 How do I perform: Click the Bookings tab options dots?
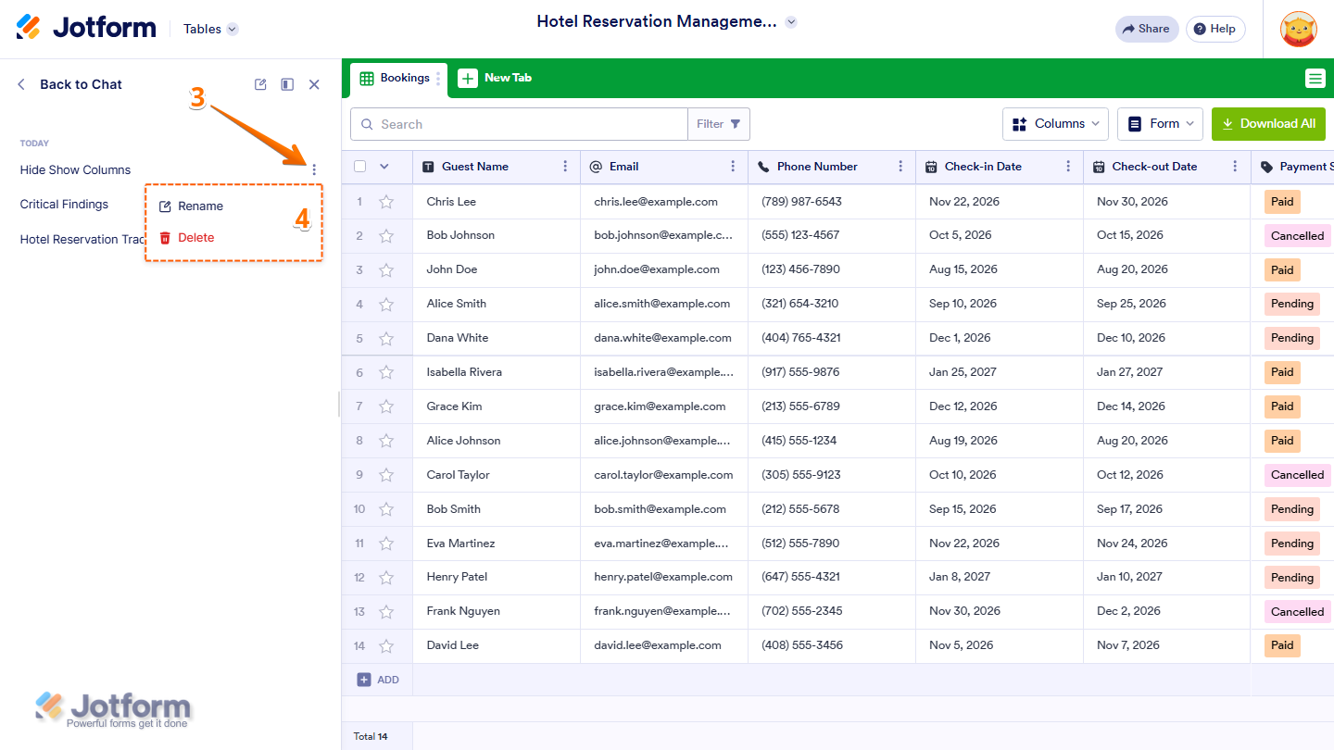(x=438, y=79)
